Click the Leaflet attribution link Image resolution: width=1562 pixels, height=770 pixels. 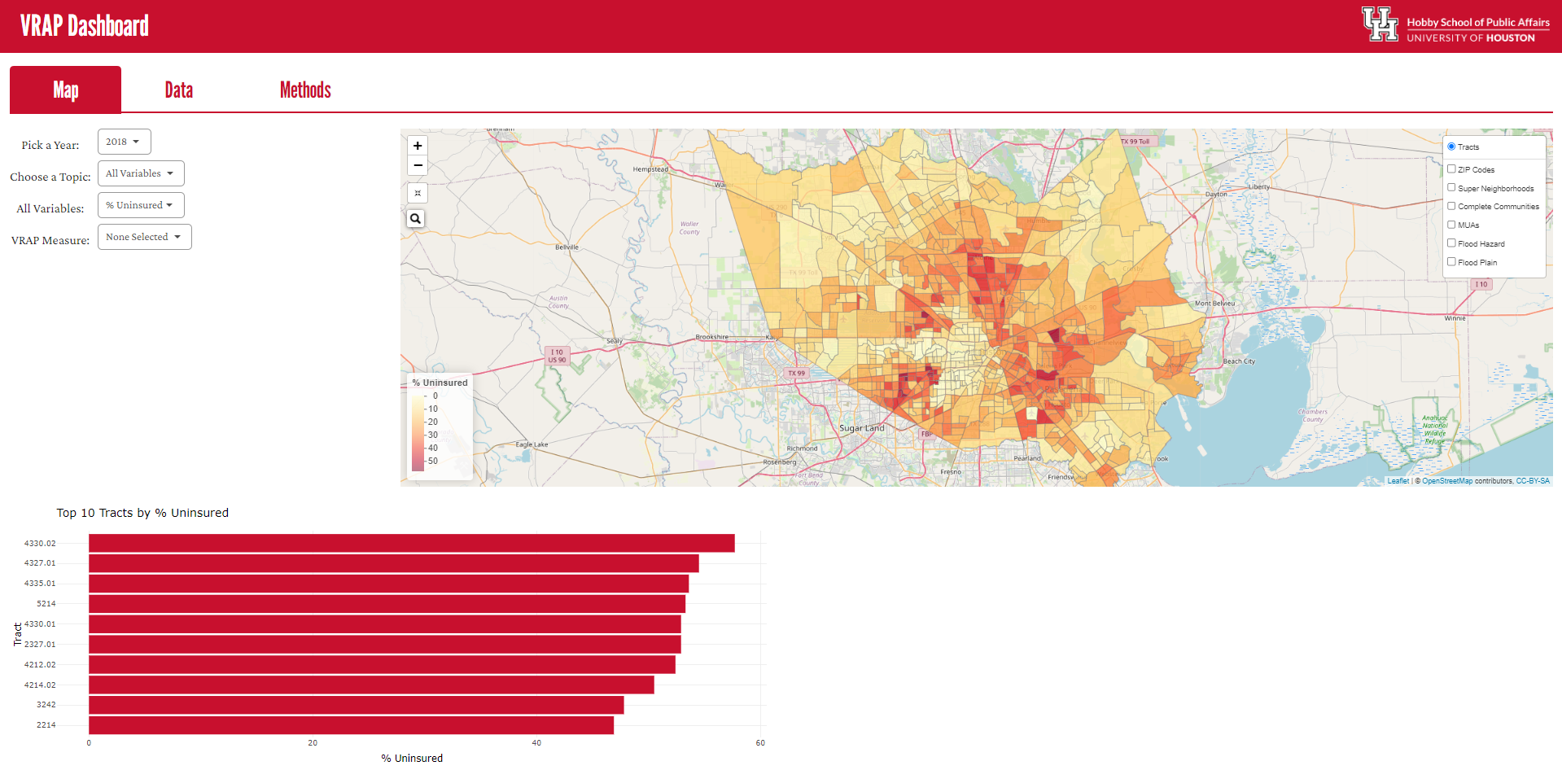point(1398,481)
